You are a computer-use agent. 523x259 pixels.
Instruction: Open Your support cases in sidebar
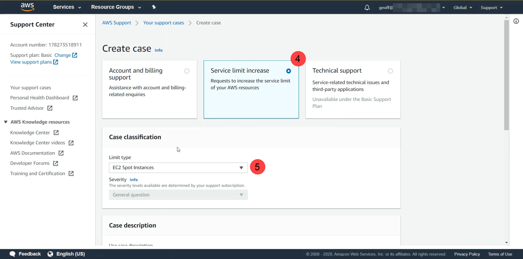[x=31, y=88]
